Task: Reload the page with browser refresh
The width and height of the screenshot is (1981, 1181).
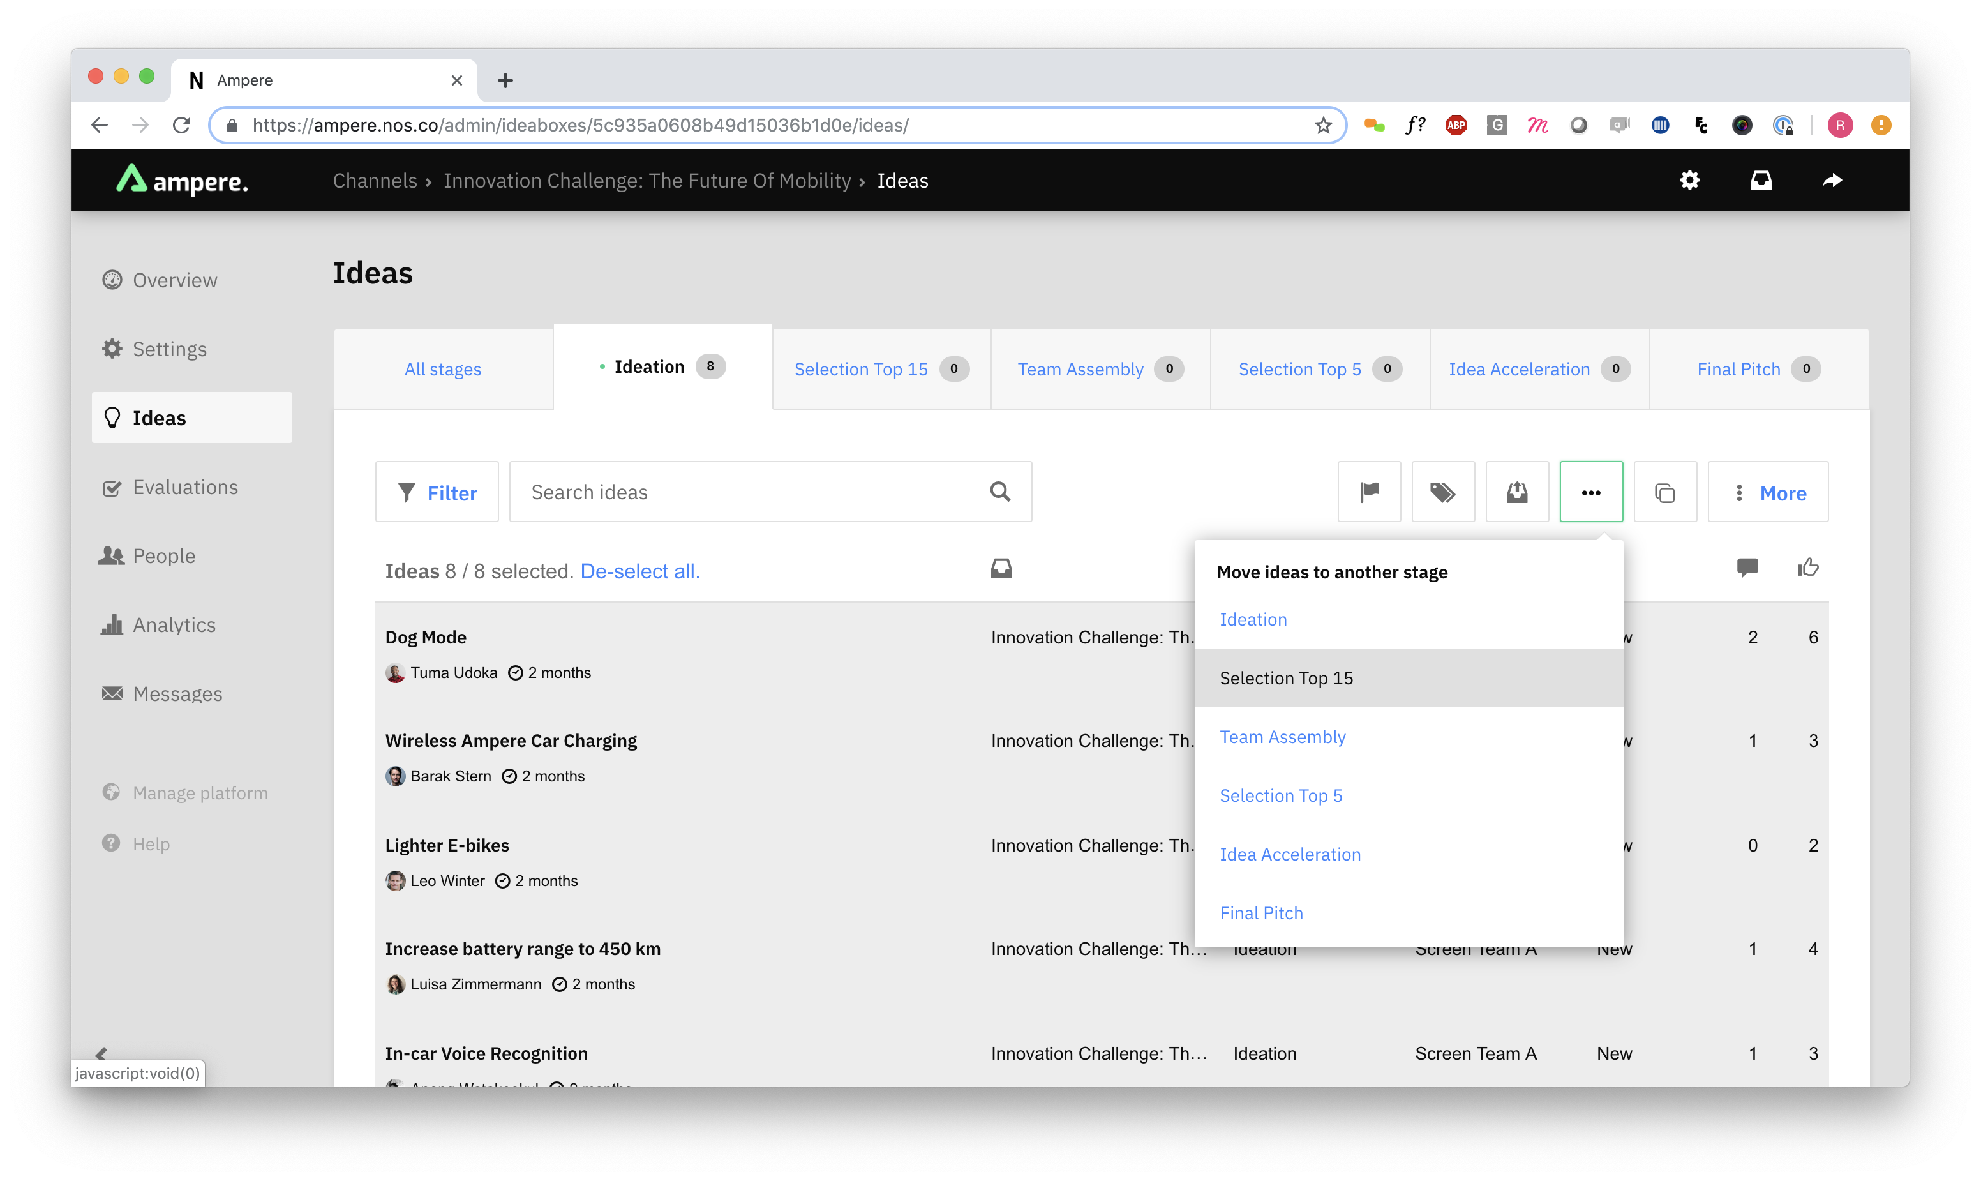Action: pyautogui.click(x=181, y=125)
